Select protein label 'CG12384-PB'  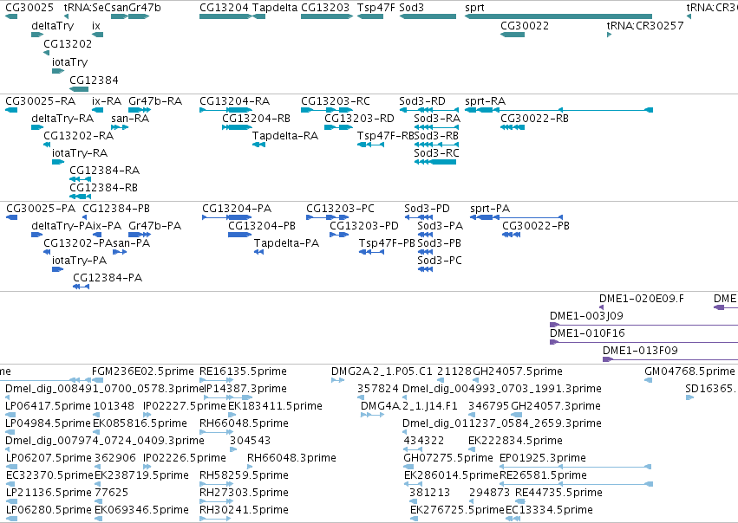[x=116, y=209]
